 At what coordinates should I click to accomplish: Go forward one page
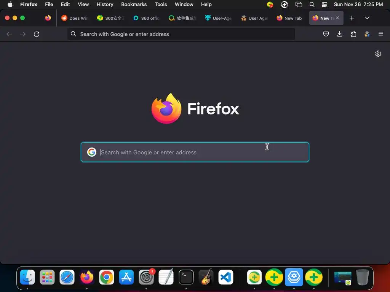(23, 34)
